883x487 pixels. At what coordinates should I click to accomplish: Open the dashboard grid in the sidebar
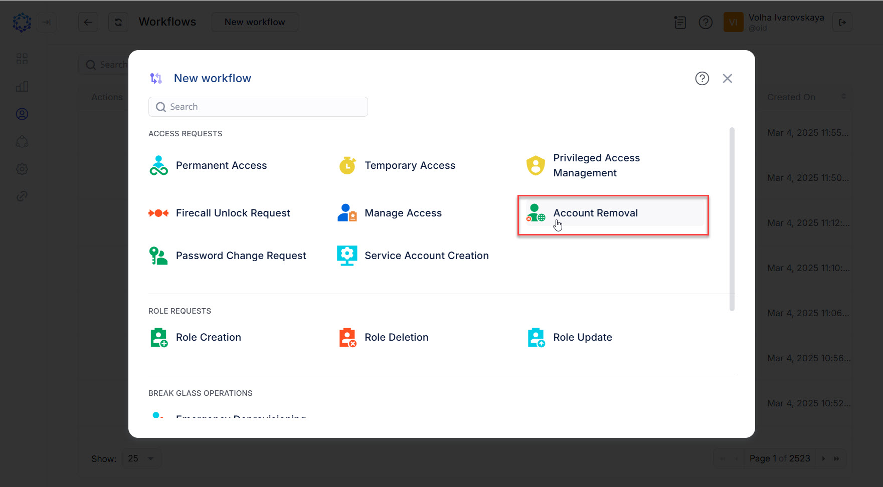(22, 59)
